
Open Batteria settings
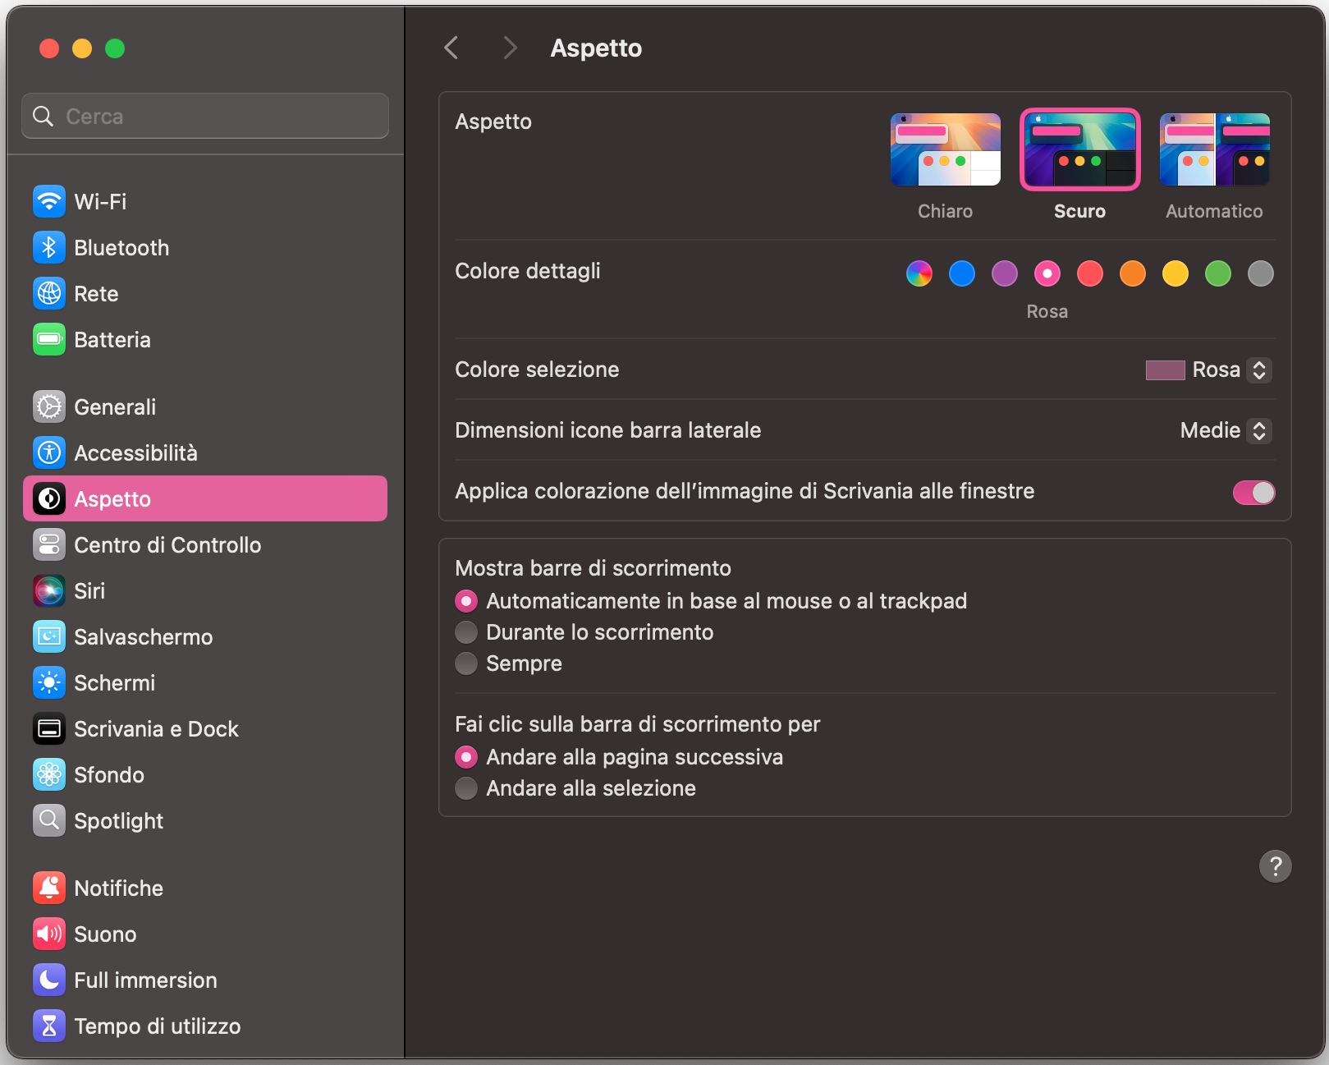pyautogui.click(x=112, y=339)
